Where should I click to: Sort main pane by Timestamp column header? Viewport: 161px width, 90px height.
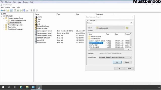tap(99, 14)
